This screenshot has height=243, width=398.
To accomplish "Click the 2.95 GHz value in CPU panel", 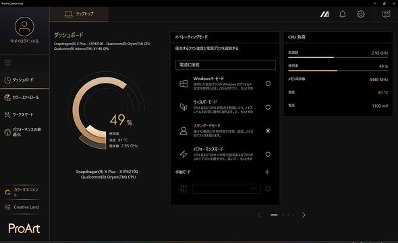I will 380,53.
